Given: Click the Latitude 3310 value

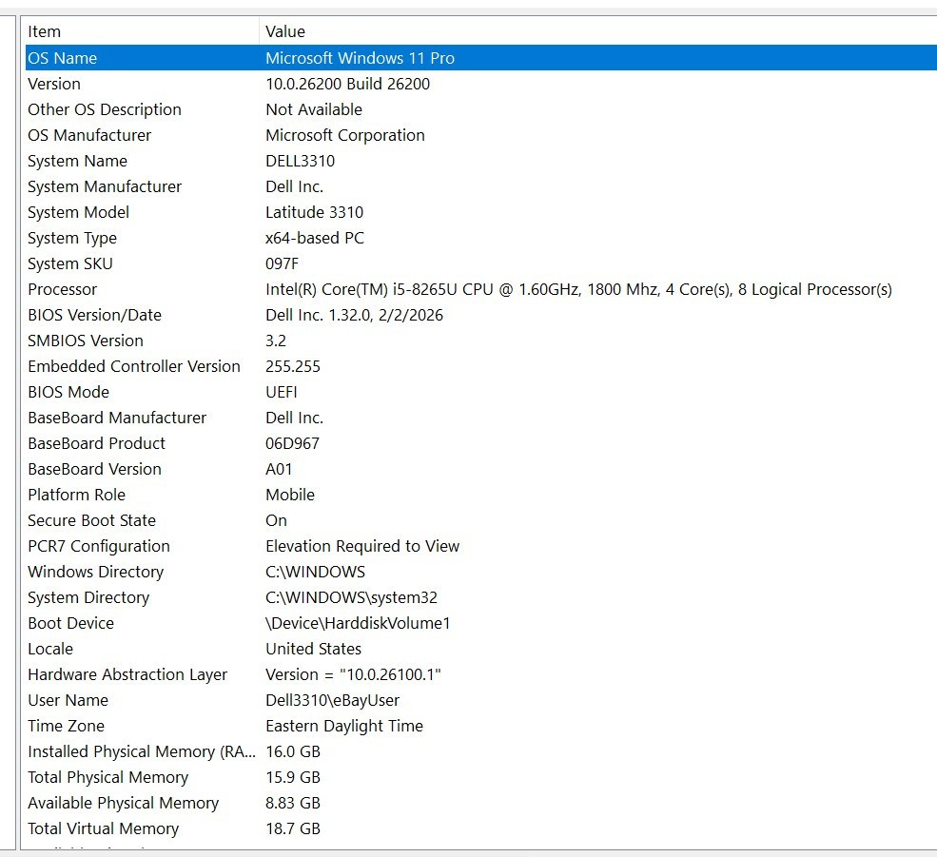Looking at the screenshot, I should pyautogui.click(x=314, y=212).
